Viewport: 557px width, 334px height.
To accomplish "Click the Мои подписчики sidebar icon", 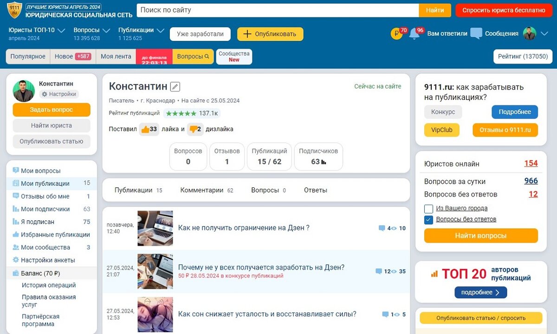I will (16, 209).
